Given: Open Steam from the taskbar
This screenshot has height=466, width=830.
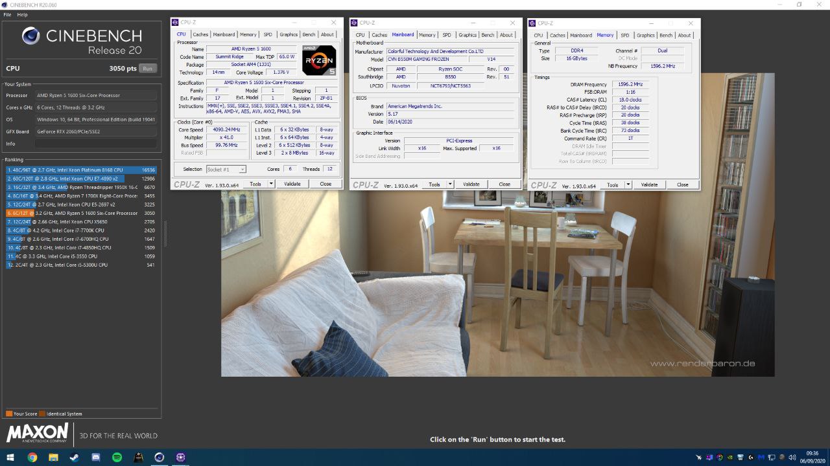Looking at the screenshot, I should [74, 458].
